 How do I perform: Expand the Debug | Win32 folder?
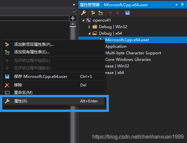(89, 27)
